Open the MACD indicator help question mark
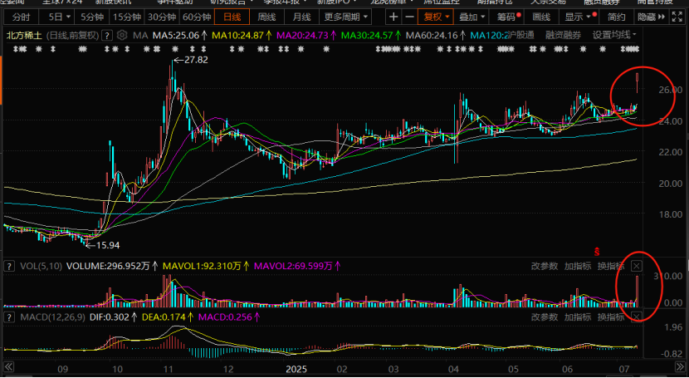Image resolution: width=689 pixels, height=378 pixels. [8, 317]
